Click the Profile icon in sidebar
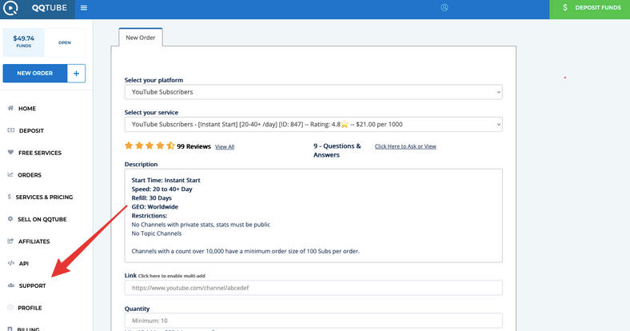630x331 pixels. tap(10, 307)
